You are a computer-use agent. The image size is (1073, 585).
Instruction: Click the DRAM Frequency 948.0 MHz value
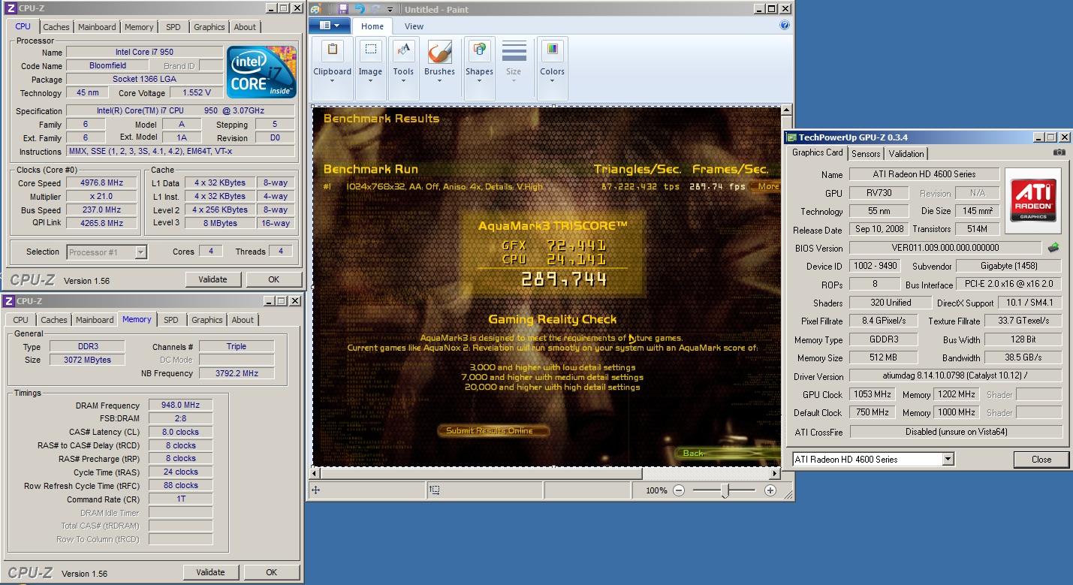(x=180, y=406)
